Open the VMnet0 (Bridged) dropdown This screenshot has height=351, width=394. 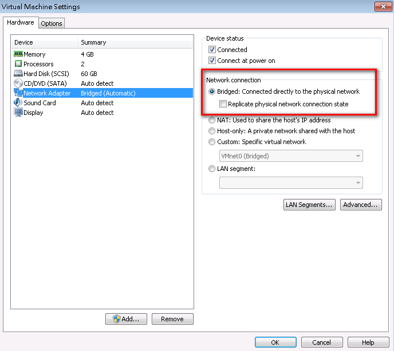[x=291, y=156]
